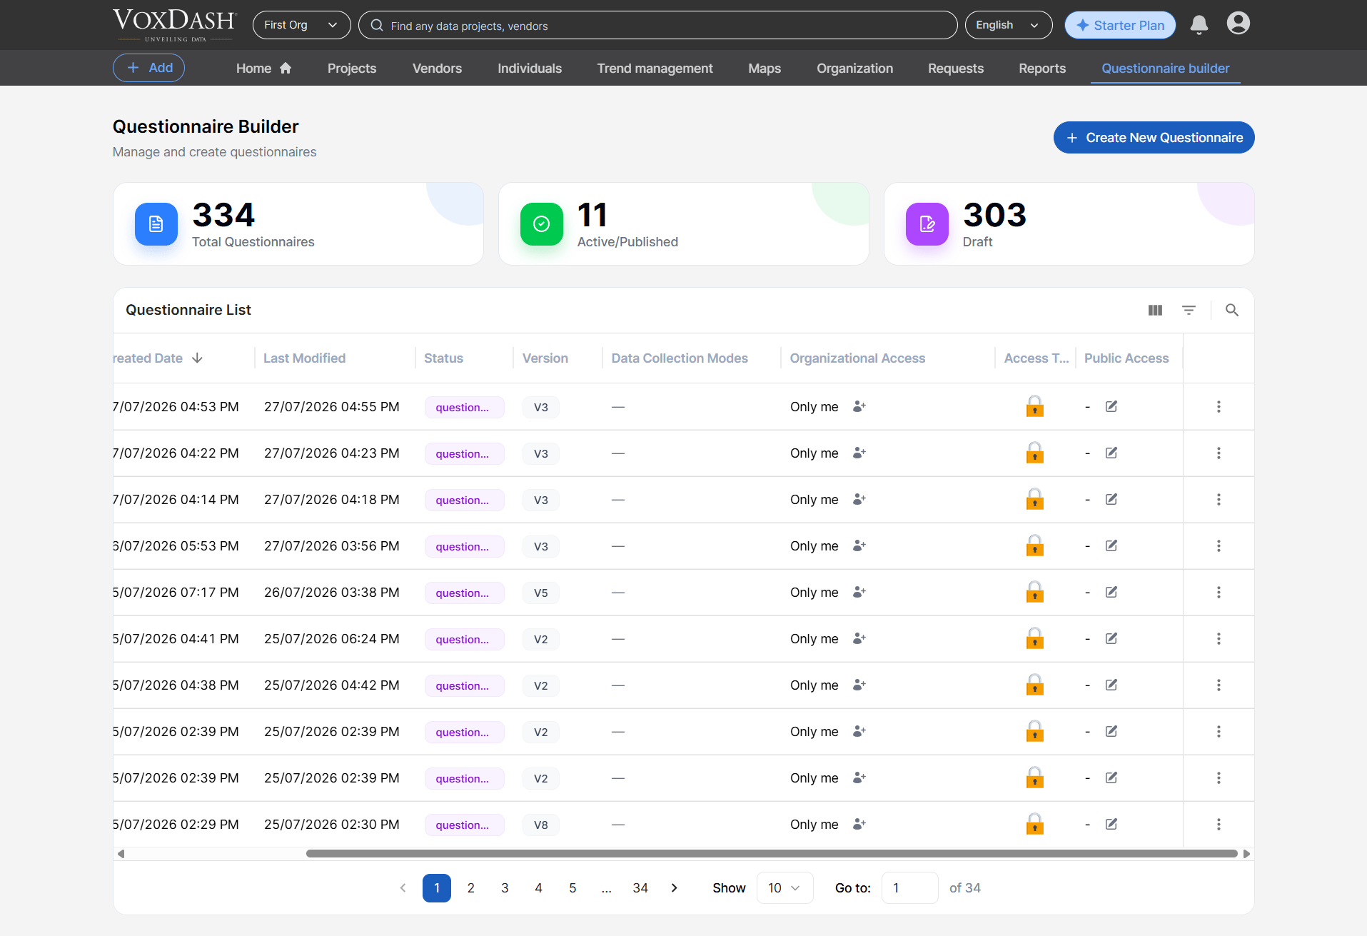1367x936 pixels.
Task: Open the Trend management menu item
Action: (655, 68)
